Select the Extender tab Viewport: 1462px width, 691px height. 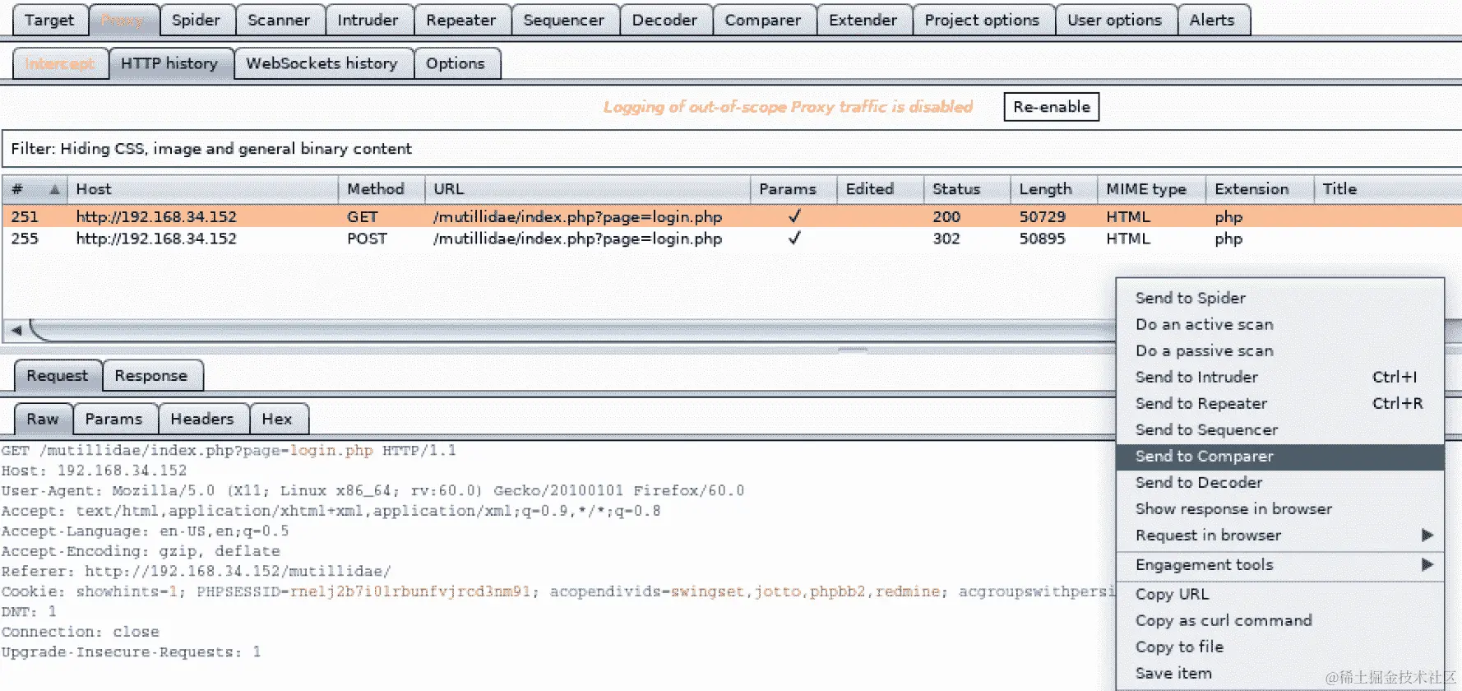(863, 20)
